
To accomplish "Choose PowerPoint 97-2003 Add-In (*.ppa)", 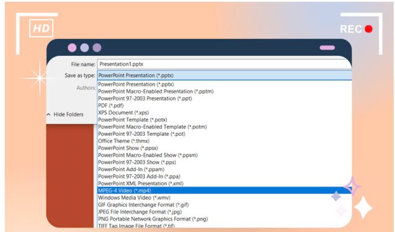I will coord(224,176).
